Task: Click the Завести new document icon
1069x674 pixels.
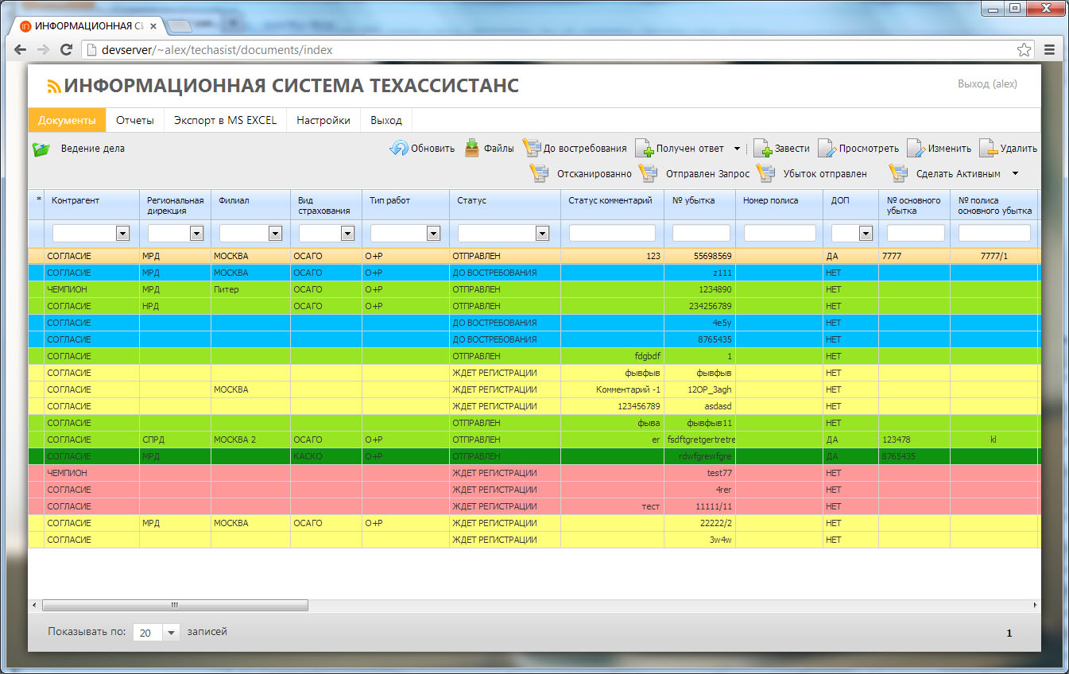Action: click(x=762, y=149)
